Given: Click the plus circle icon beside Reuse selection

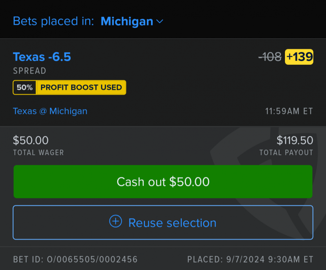Looking at the screenshot, I should [x=115, y=222].
